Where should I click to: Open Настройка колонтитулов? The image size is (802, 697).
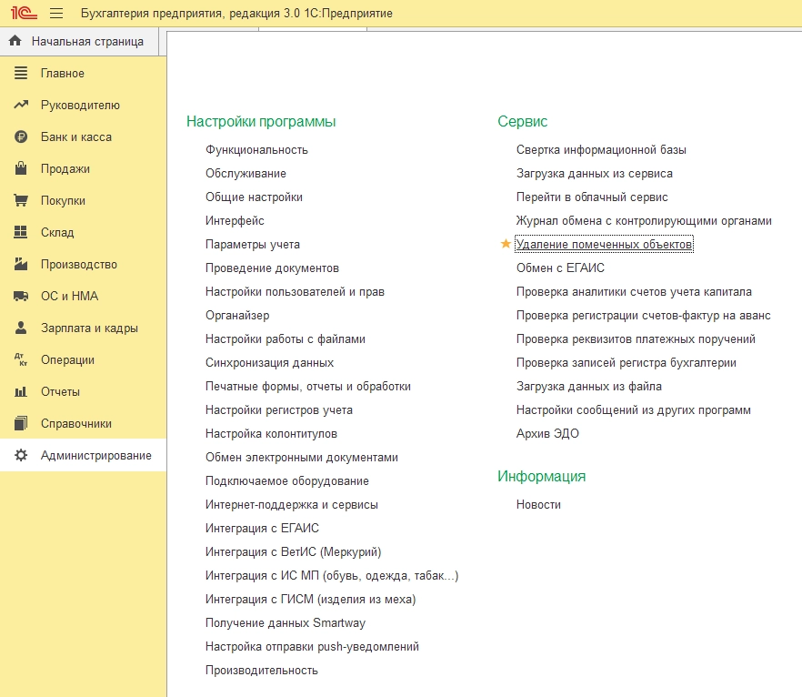coord(271,433)
